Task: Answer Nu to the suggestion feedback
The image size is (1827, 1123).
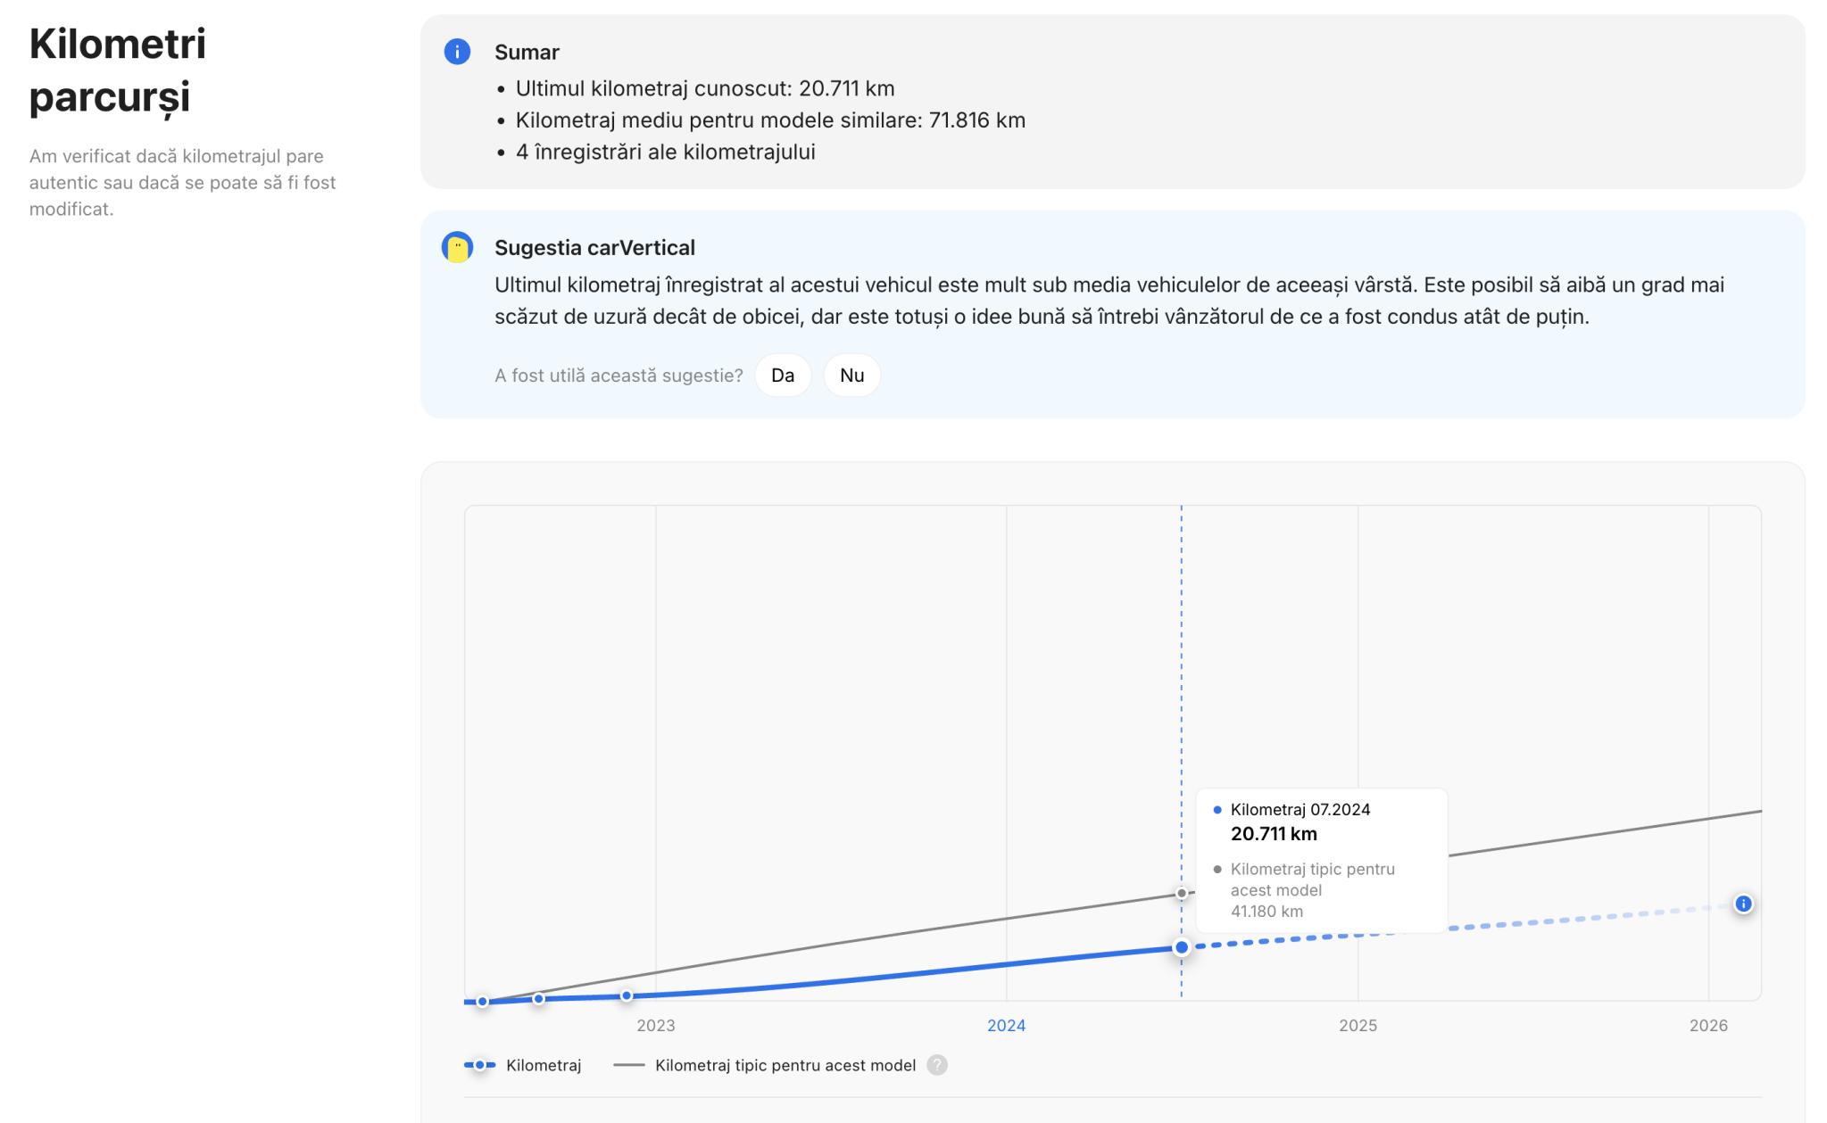Action: [x=851, y=376]
